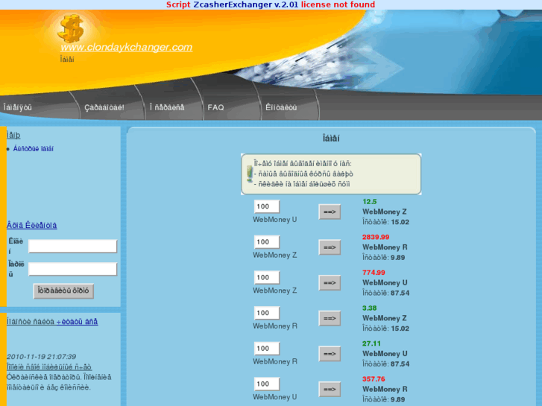This screenshot has height=406, width=542.
Task: Click ==> button for WebMoney U to WebMoney Z
Action: coord(330,212)
